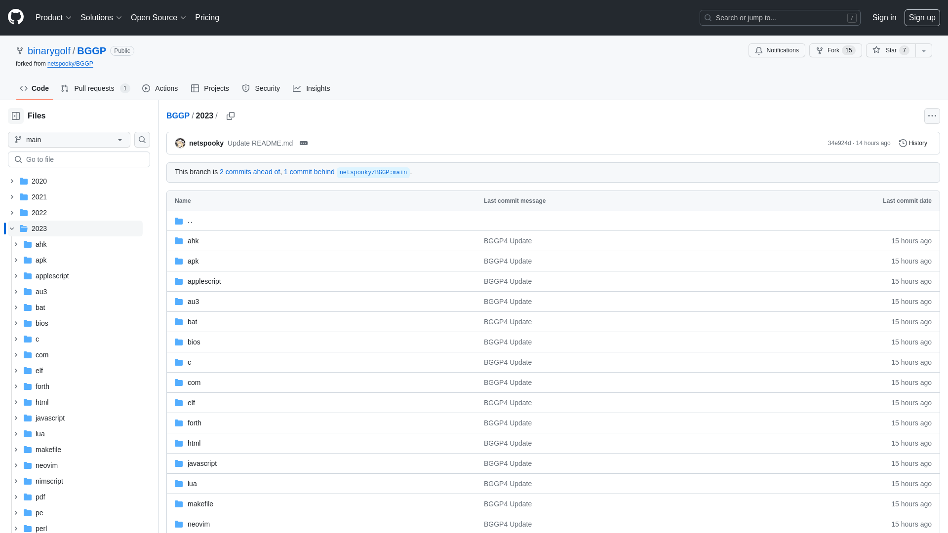Open the netspooky/BGGP fork source link
Screen dimensions: 948x533
70,64
